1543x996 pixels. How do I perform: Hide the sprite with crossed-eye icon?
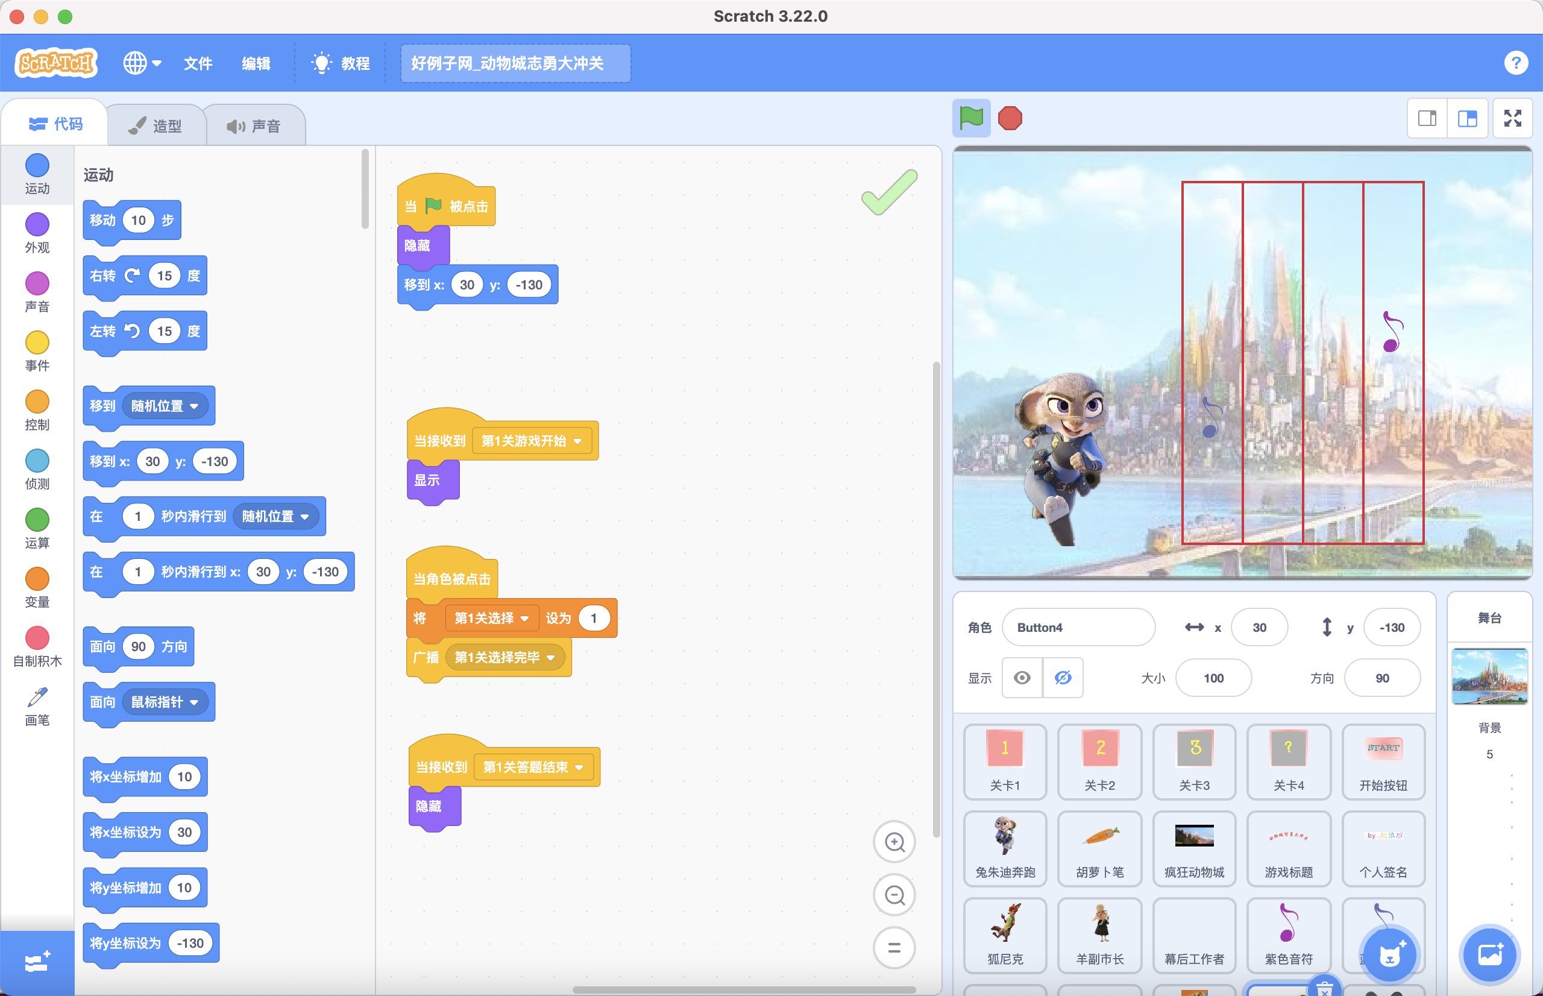point(1063,678)
